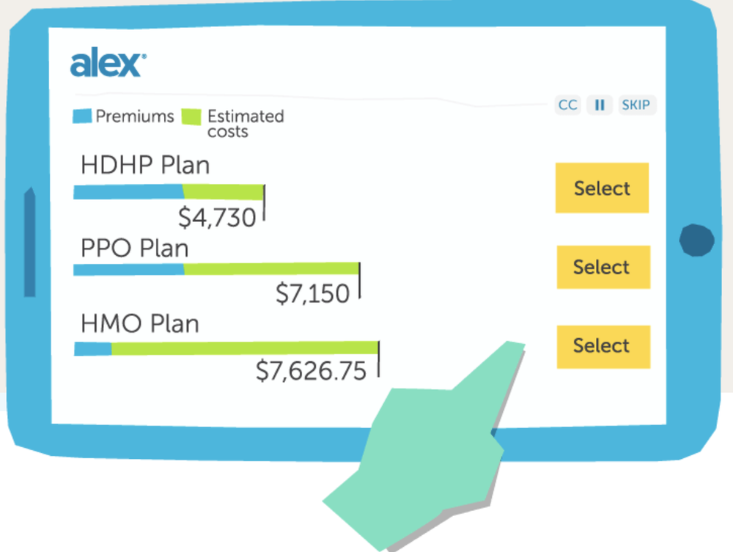Click the green Estimated costs legend swatch
The image size is (733, 552).
pos(191,117)
